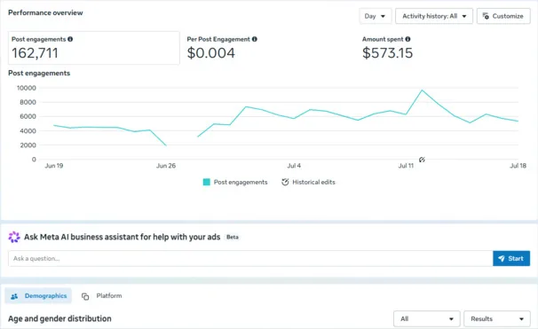Click the Platform tab copy icon
This screenshot has width=538, height=329.
tap(85, 296)
